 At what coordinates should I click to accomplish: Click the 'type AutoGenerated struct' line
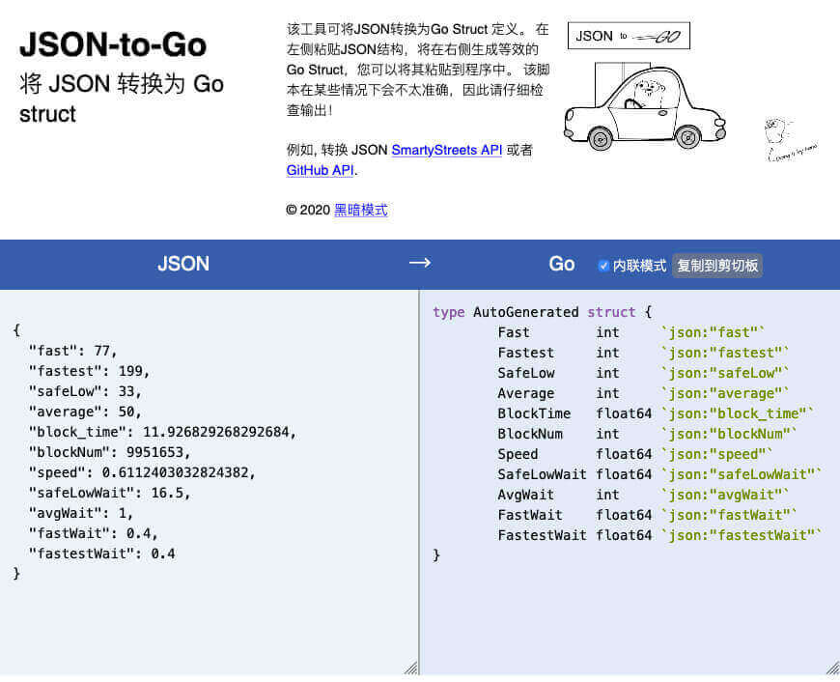pyautogui.click(x=543, y=312)
